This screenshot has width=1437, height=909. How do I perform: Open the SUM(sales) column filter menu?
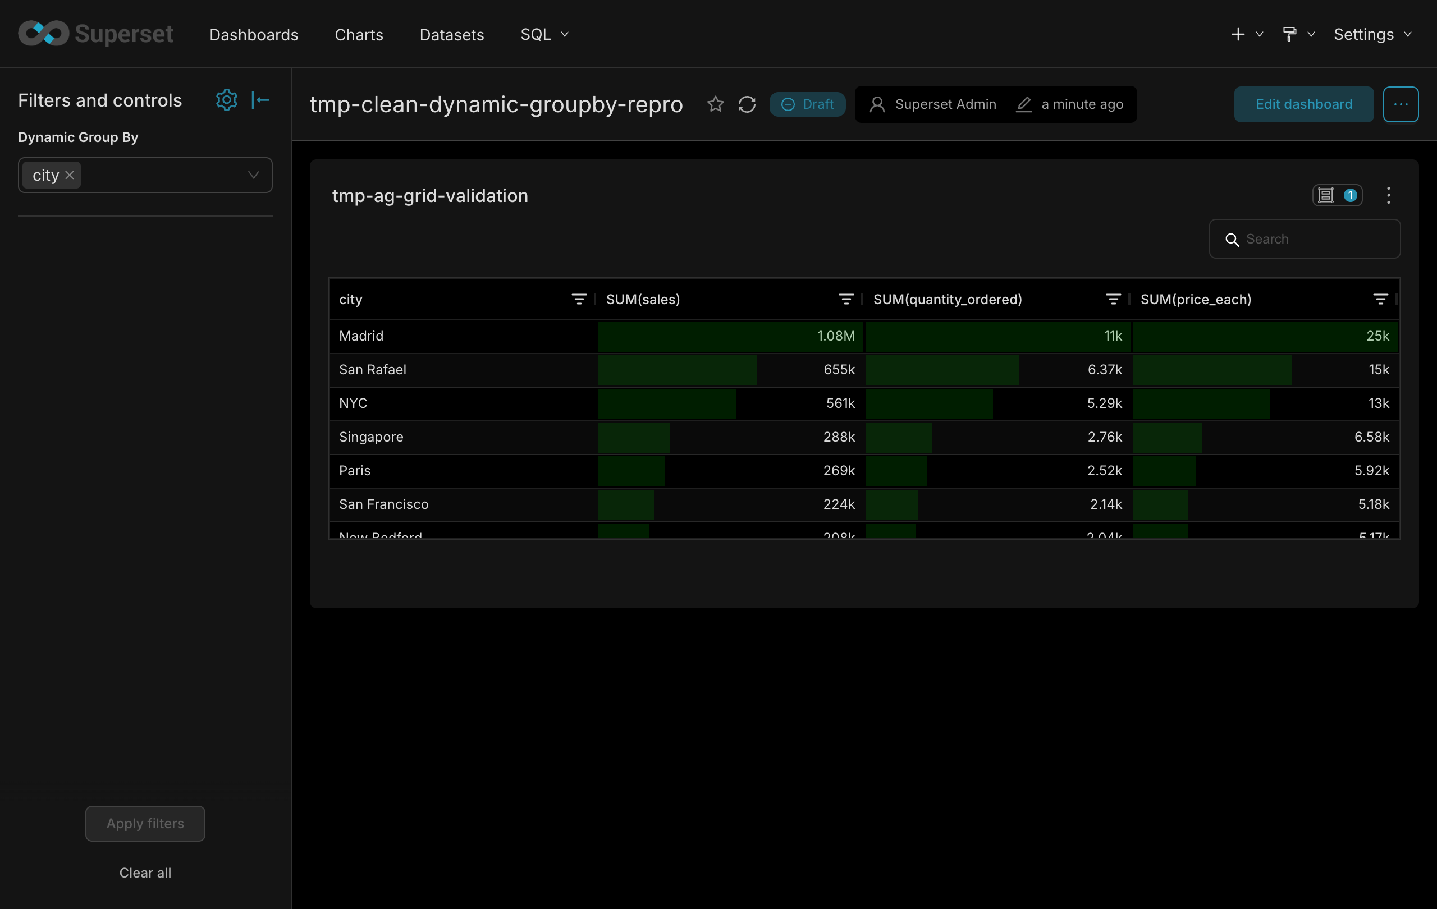845,300
